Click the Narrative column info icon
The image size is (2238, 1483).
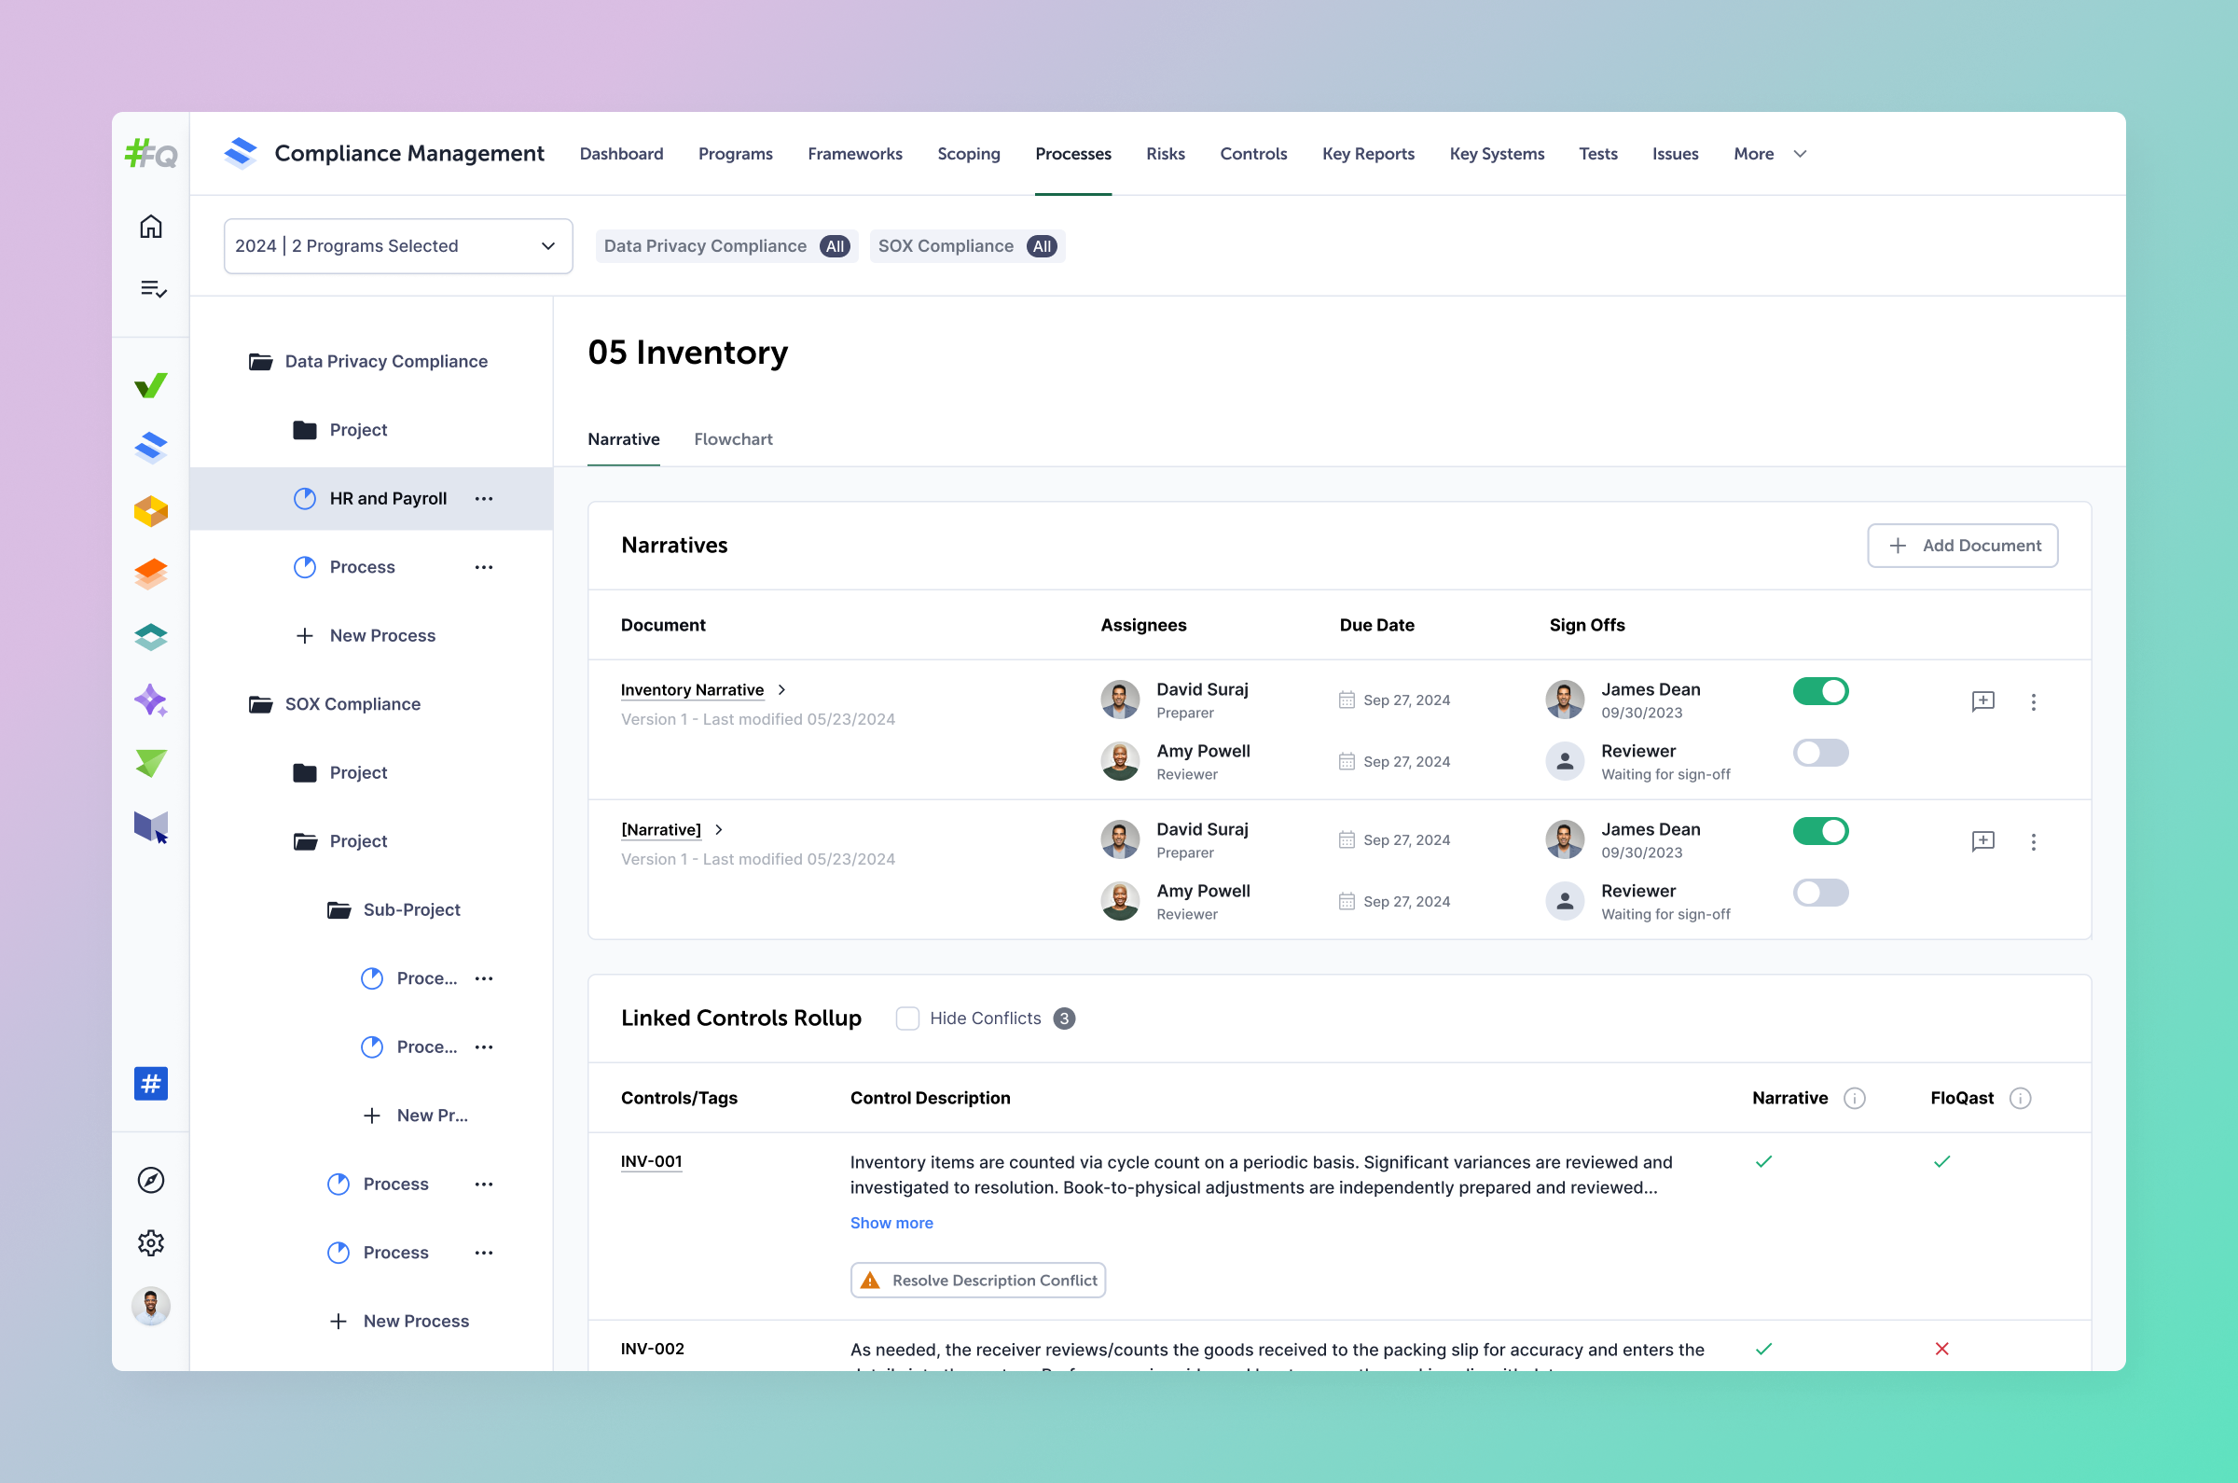click(x=1854, y=1098)
